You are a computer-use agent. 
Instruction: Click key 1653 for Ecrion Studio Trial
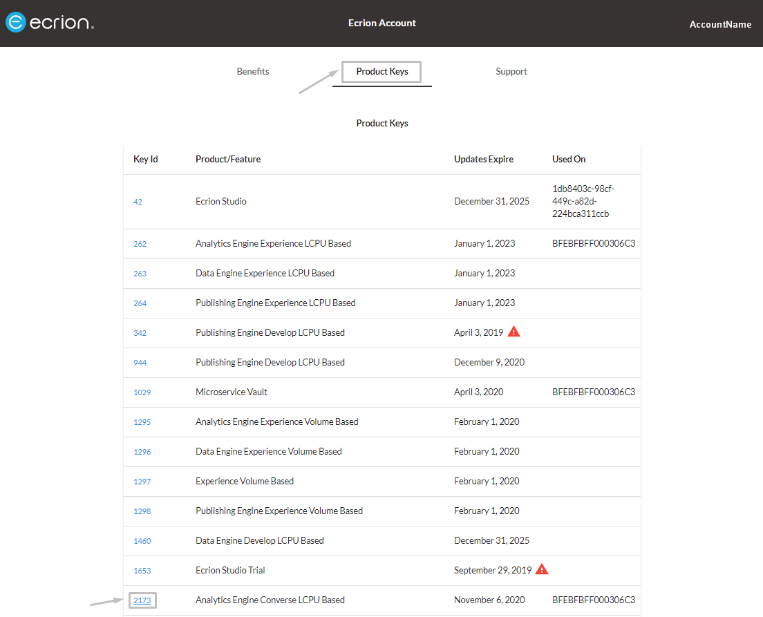pos(142,571)
